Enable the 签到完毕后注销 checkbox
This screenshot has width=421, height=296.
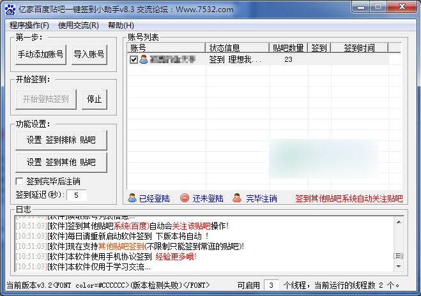point(19,181)
